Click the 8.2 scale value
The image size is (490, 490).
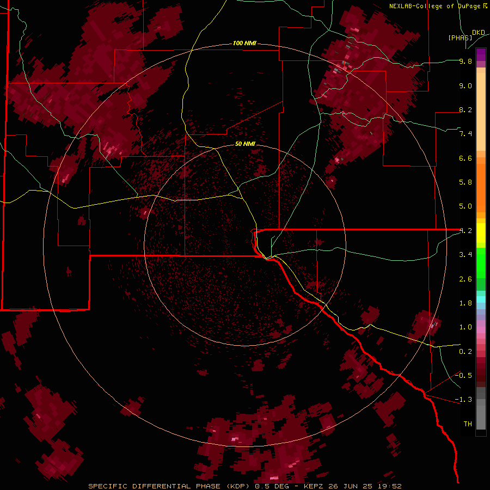point(465,109)
